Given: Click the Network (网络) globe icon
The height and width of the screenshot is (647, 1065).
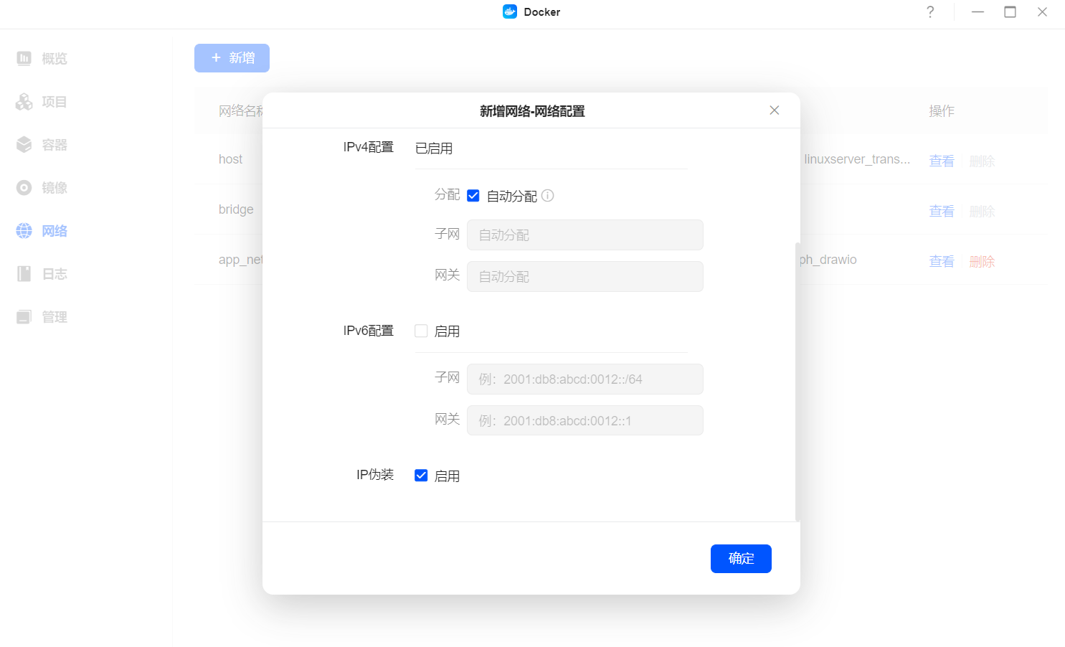Looking at the screenshot, I should 24,231.
